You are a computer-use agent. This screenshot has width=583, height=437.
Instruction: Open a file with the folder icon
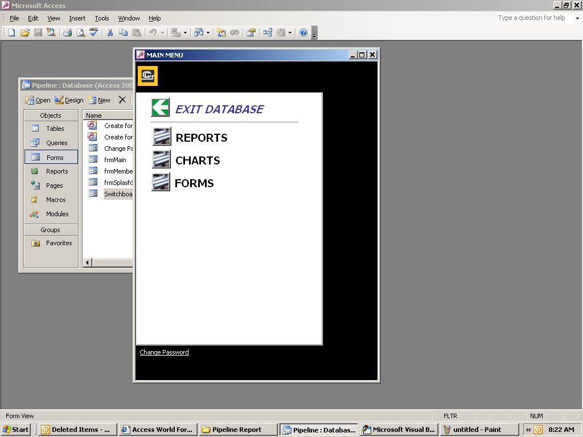(25, 32)
